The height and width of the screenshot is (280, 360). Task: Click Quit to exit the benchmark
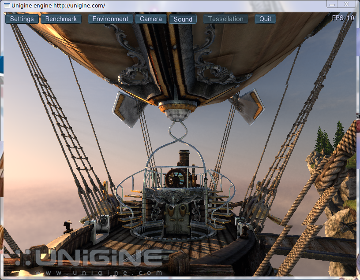pyautogui.click(x=265, y=19)
